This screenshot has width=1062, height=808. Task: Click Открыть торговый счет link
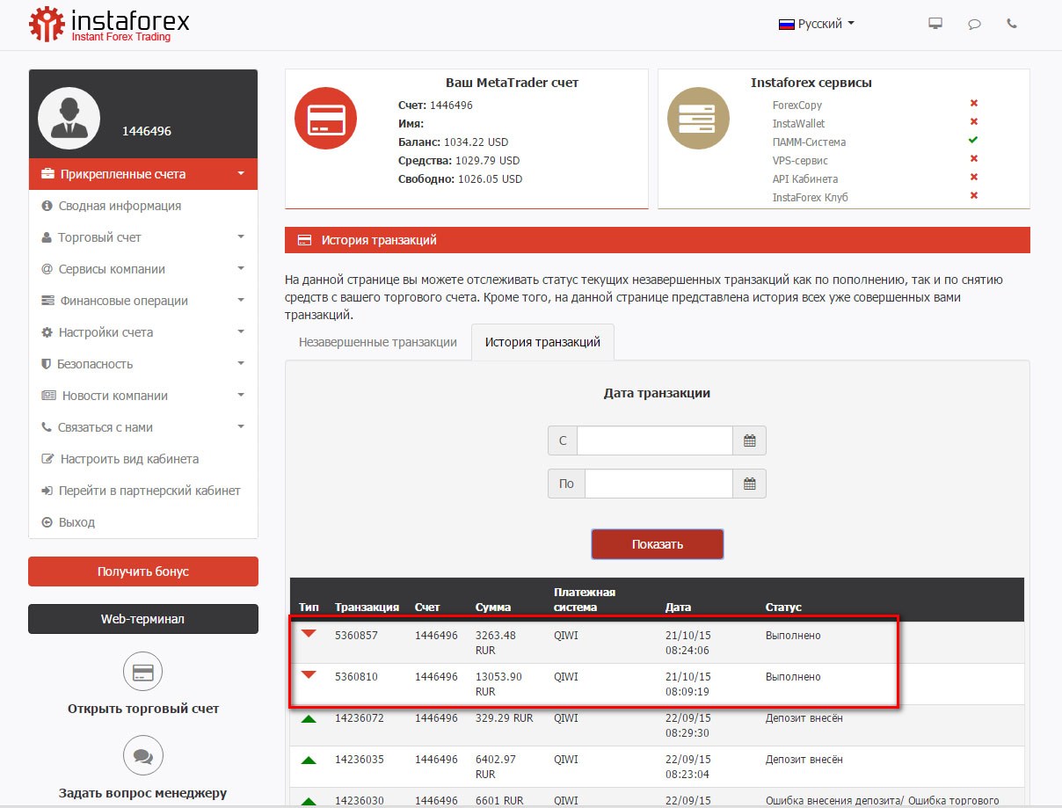coord(143,709)
